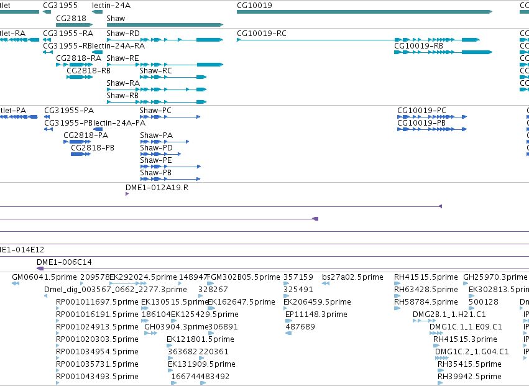Select the Shaw-PC protein label
The image size is (529, 386).
point(155,111)
